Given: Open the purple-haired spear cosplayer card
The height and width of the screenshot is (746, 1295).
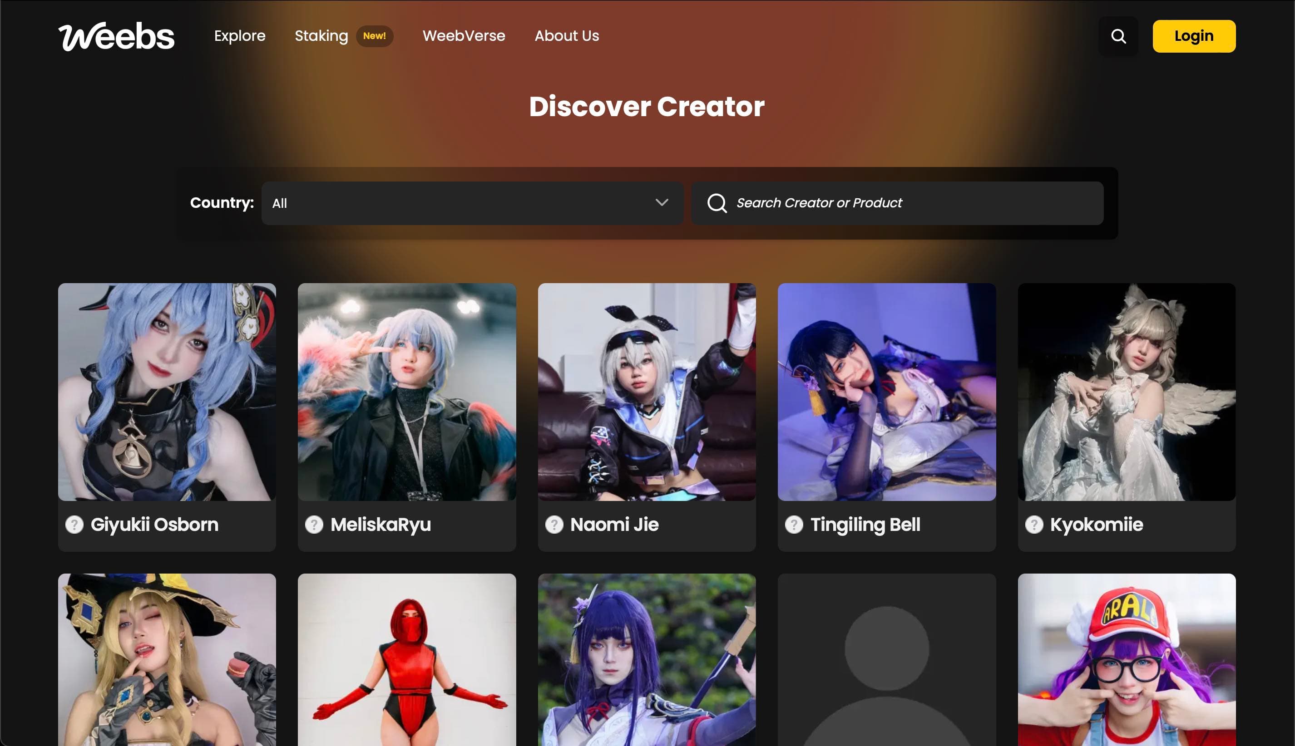Looking at the screenshot, I should coord(647,660).
